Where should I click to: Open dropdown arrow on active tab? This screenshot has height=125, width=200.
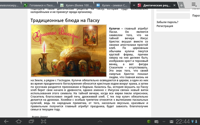coord(134,5)
